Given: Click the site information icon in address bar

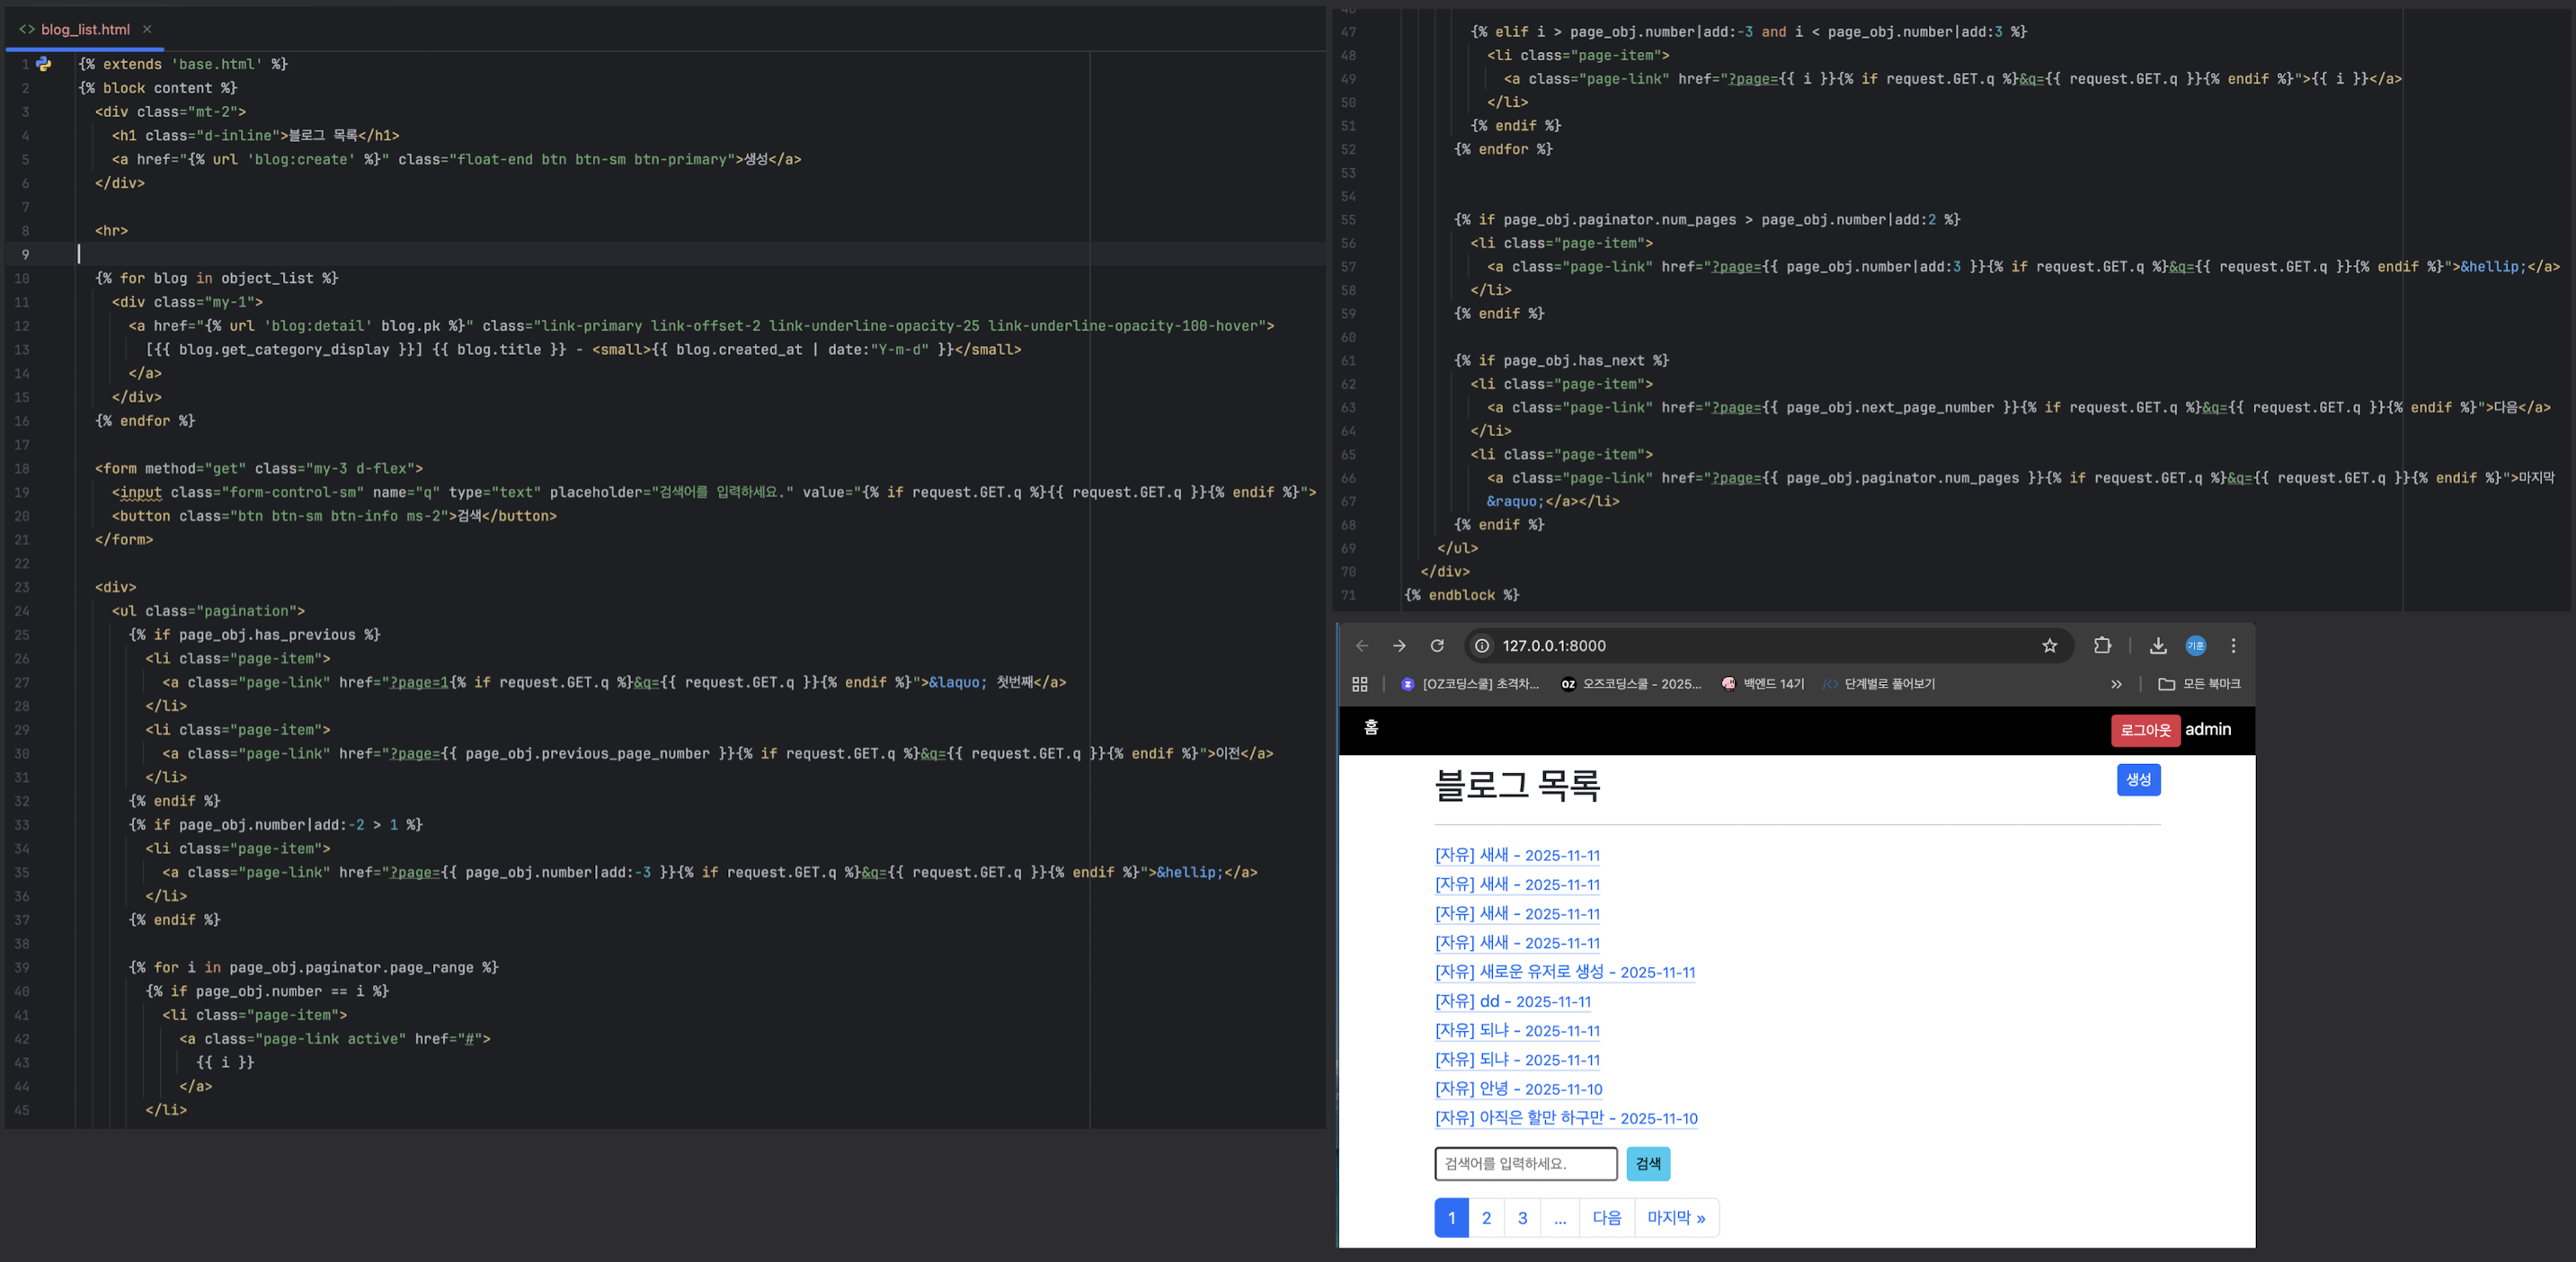Looking at the screenshot, I should pyautogui.click(x=1483, y=646).
